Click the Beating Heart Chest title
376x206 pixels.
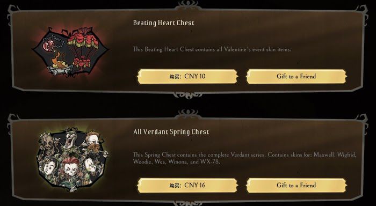pyautogui.click(x=163, y=23)
